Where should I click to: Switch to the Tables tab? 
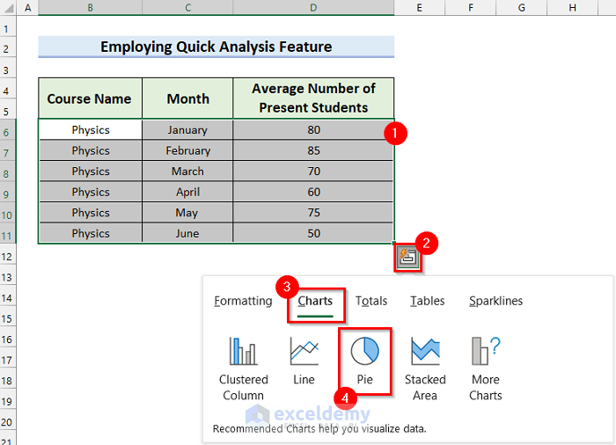pyautogui.click(x=428, y=301)
